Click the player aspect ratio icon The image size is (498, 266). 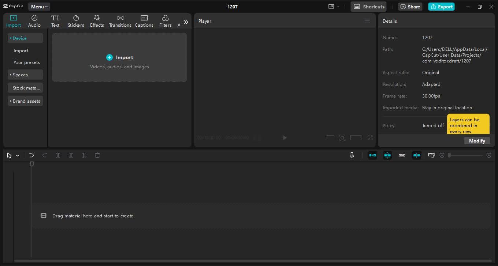click(330, 138)
